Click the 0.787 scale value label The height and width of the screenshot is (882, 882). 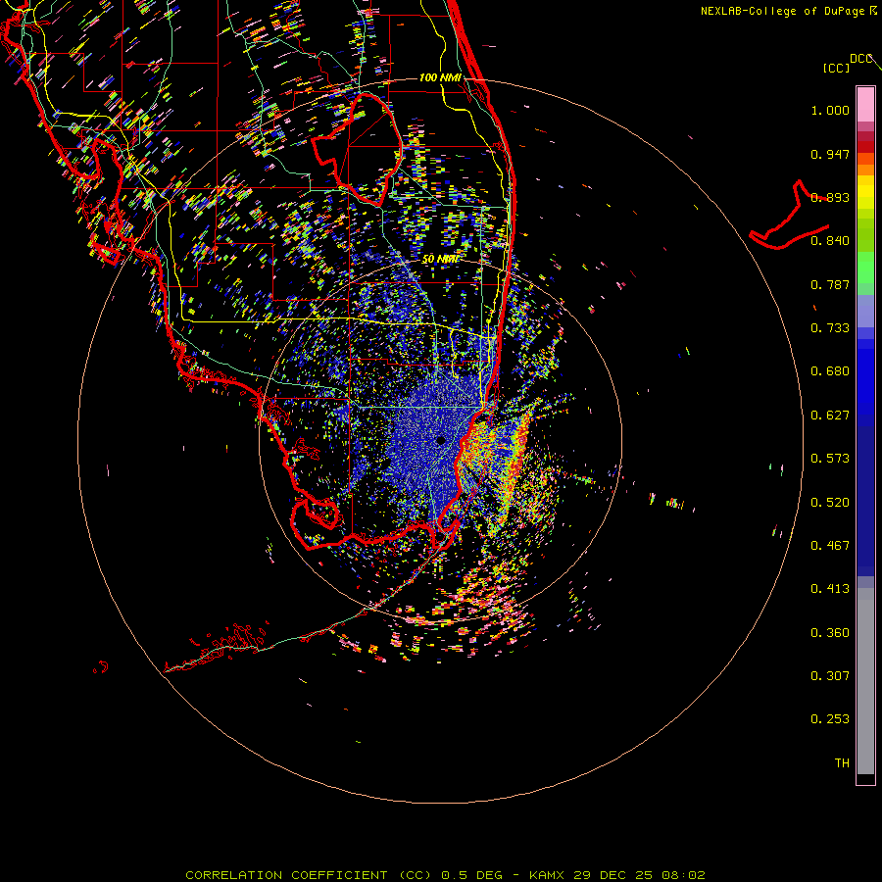pyautogui.click(x=830, y=284)
